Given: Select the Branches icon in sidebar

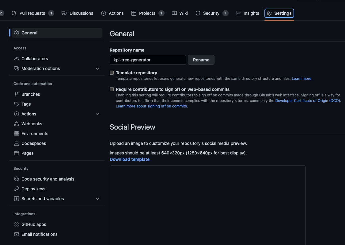Looking at the screenshot, I should click(16, 94).
